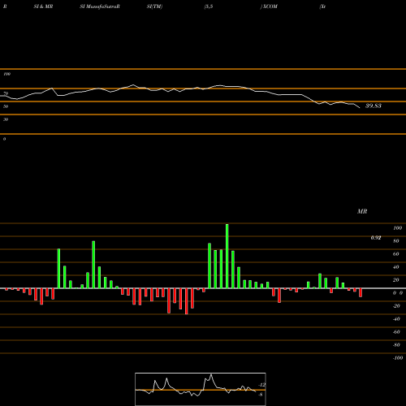406x406 pixels.
Task: Click the MR axis label -100
Action: click(398, 358)
